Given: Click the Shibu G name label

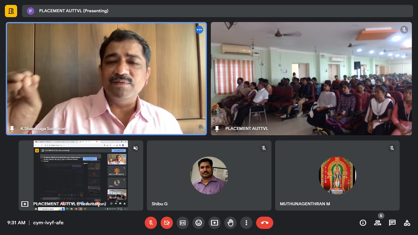Looking at the screenshot, I should (160, 204).
